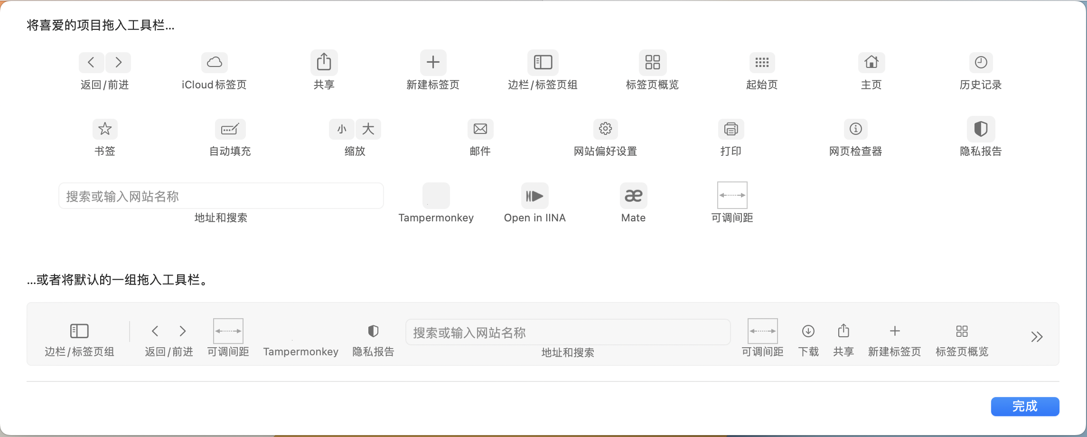
Task: Choose the 边栏/标签页组 sidebar icon in top row
Action: coord(543,62)
